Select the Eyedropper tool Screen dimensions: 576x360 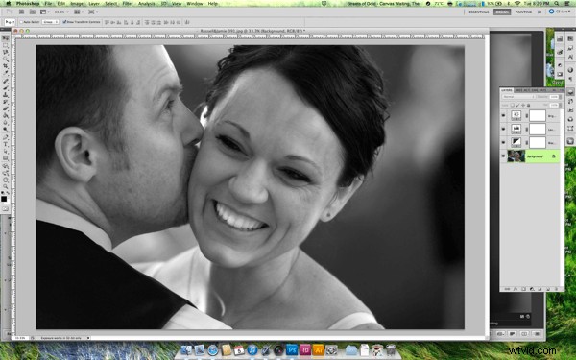pyautogui.click(x=5, y=73)
